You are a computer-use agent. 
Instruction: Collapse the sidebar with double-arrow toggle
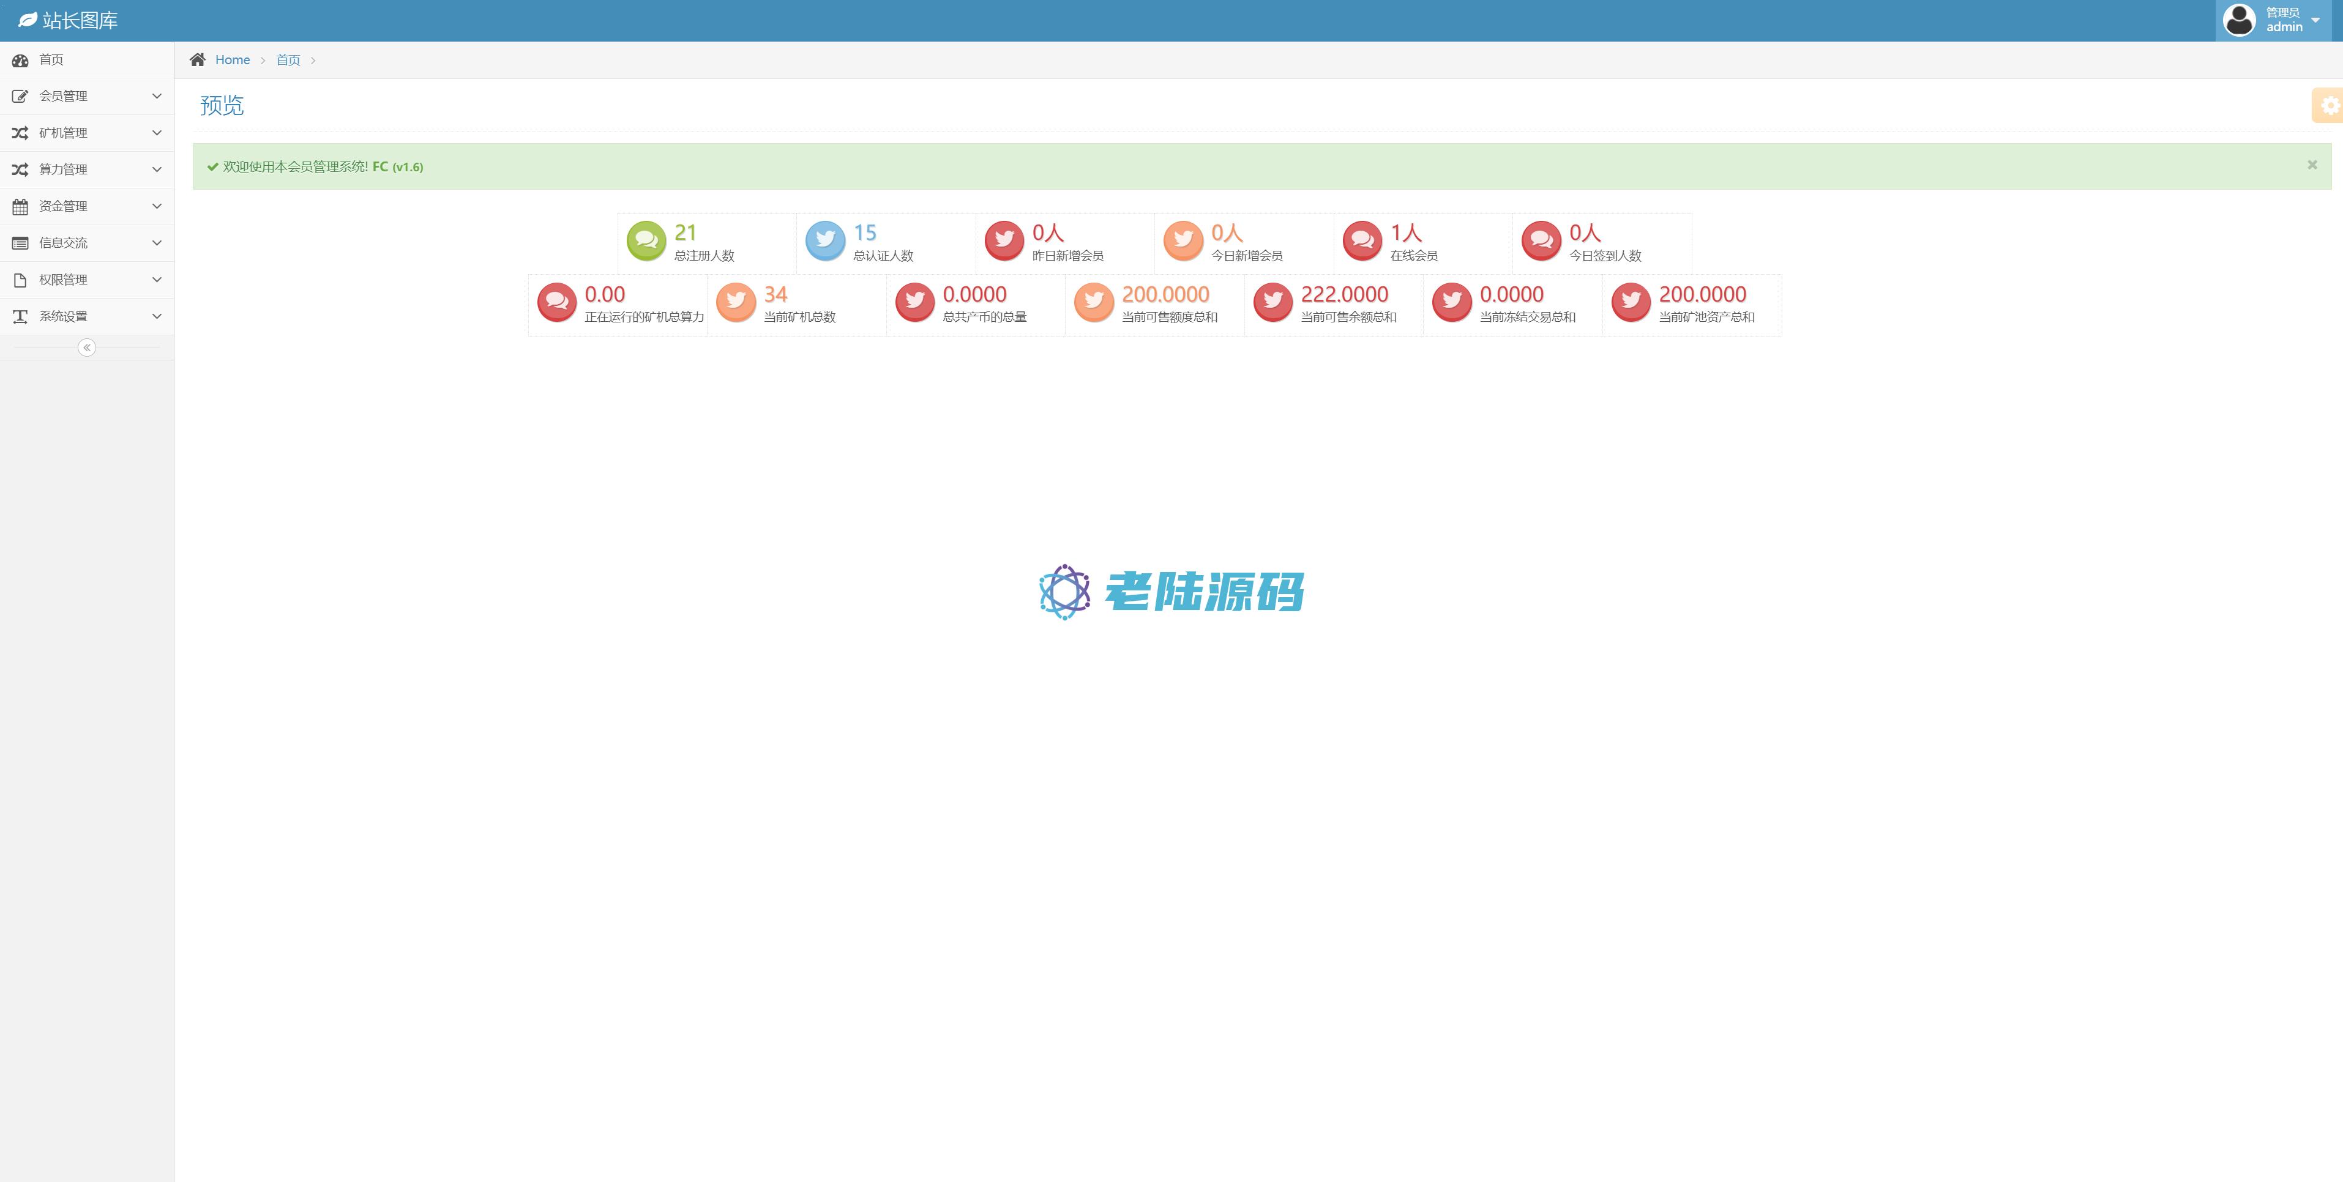pos(86,348)
